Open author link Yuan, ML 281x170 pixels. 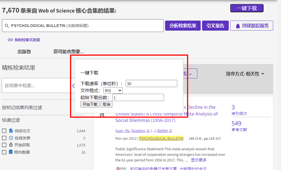click(x=122, y=130)
